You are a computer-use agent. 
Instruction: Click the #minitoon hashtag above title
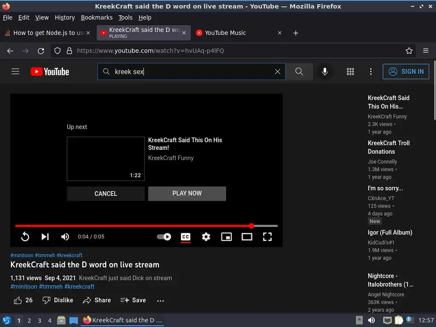22,255
